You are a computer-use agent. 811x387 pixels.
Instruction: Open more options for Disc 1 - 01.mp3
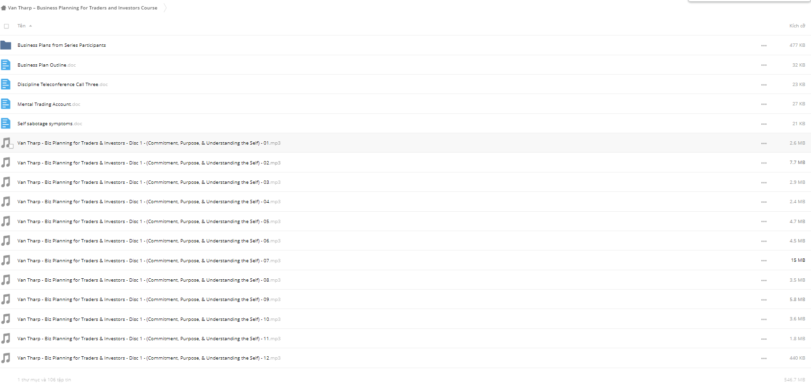pos(764,144)
